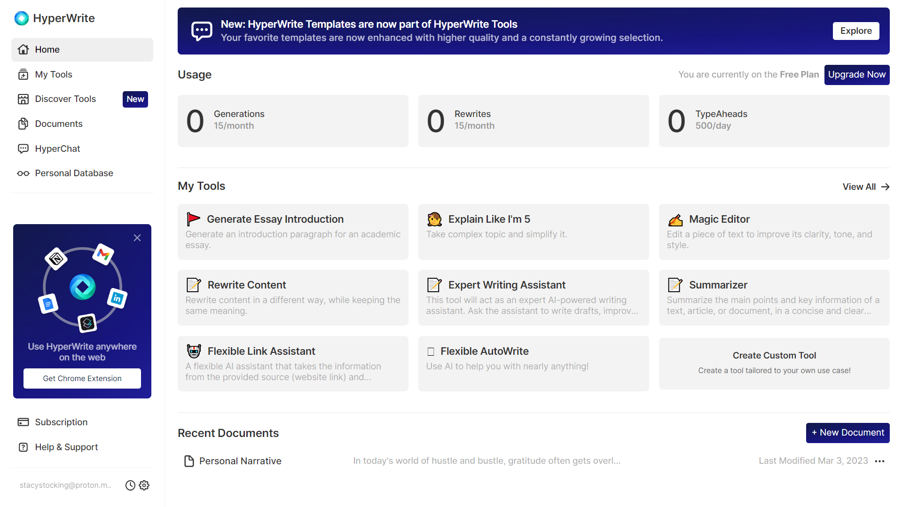Open the three-dot menu for Personal Narrative
Image resolution: width=902 pixels, height=507 pixels.
point(880,461)
